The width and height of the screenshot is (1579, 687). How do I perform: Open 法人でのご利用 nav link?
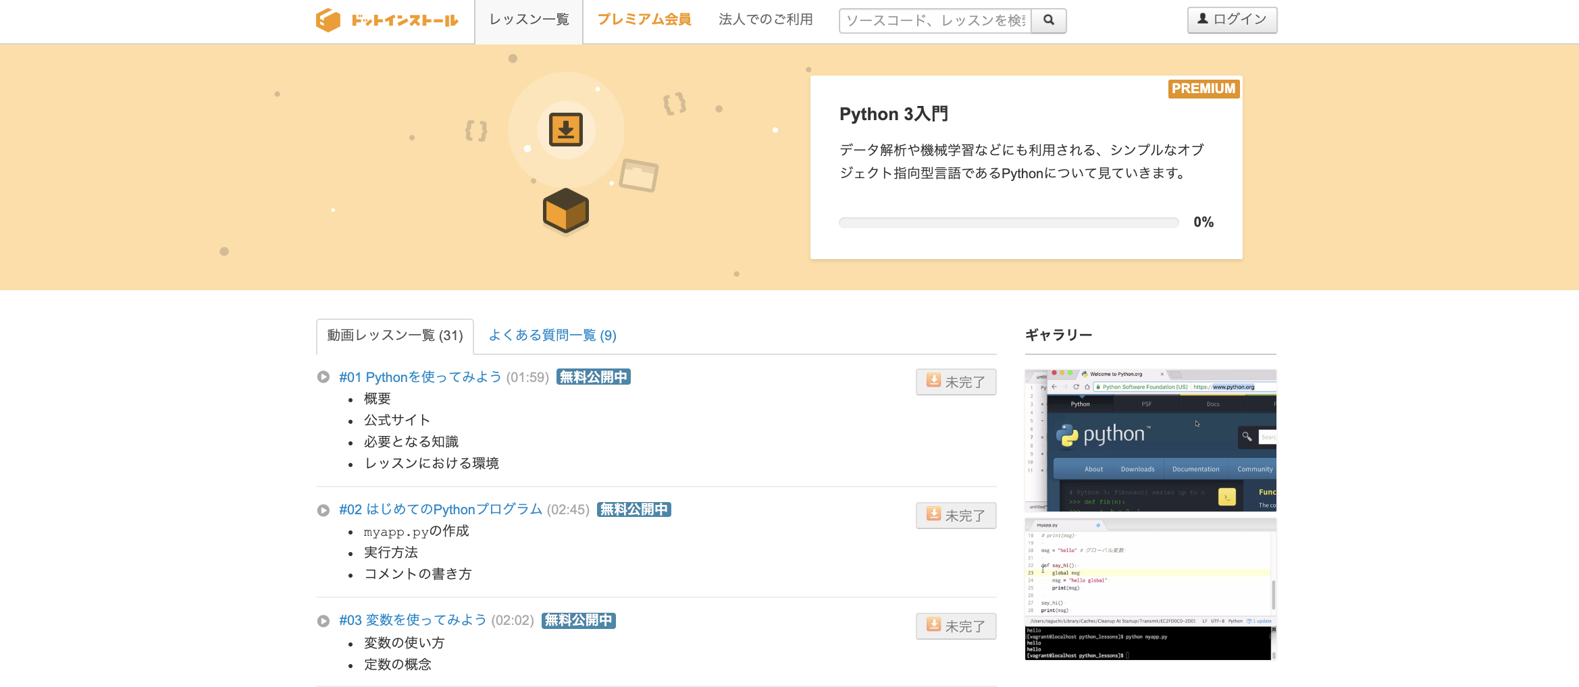pos(766,20)
